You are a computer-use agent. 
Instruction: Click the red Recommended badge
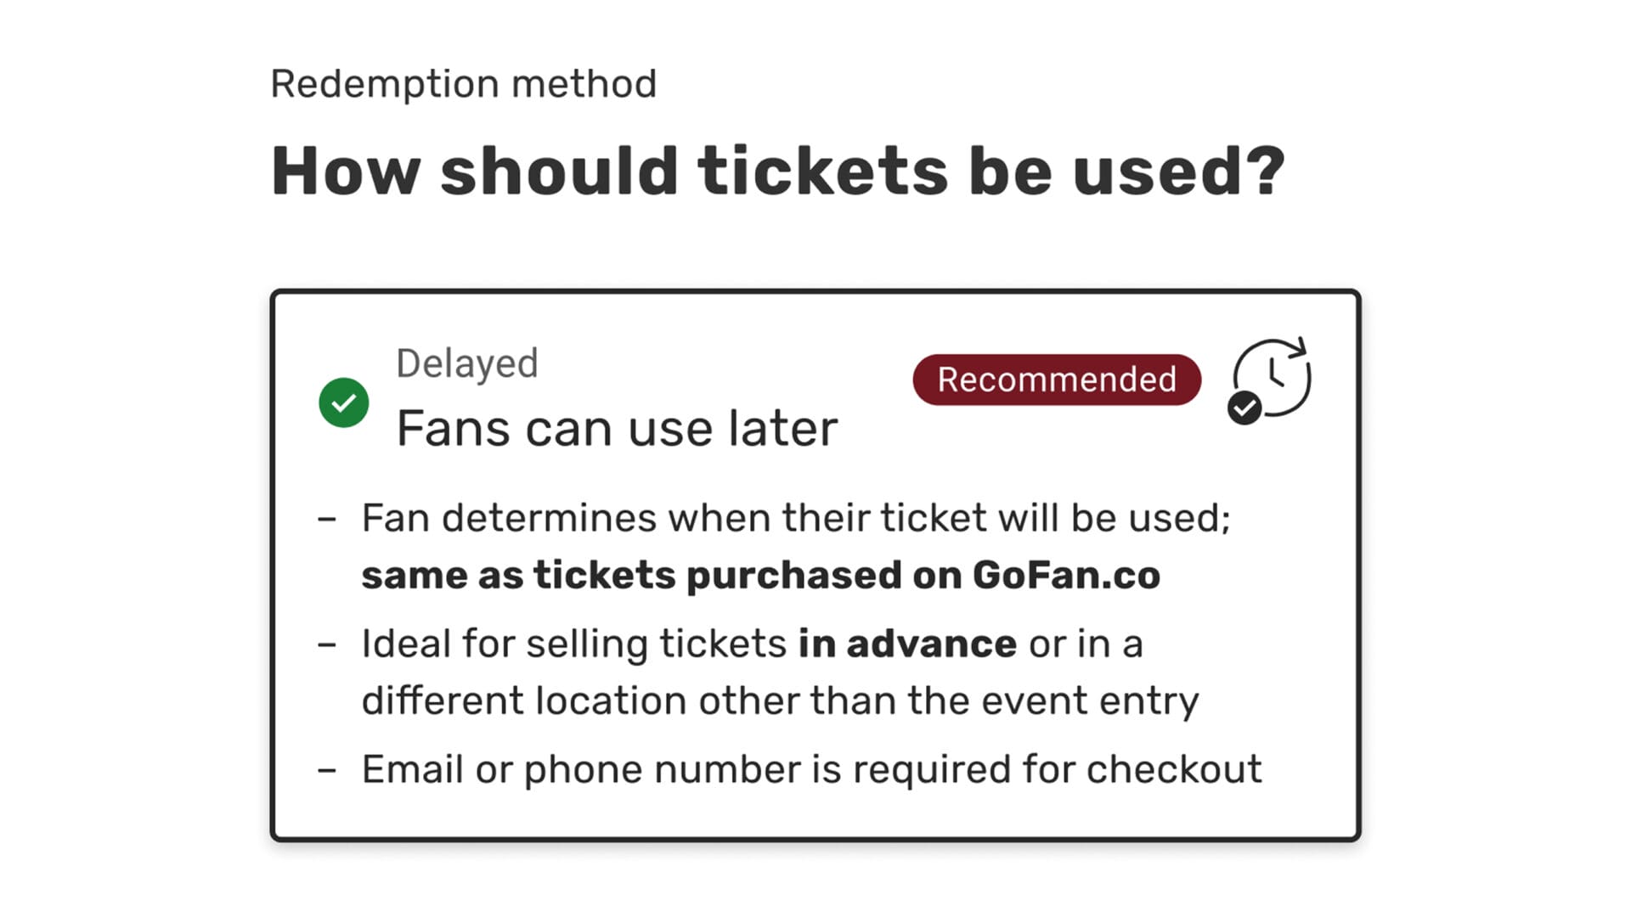click(x=1056, y=380)
